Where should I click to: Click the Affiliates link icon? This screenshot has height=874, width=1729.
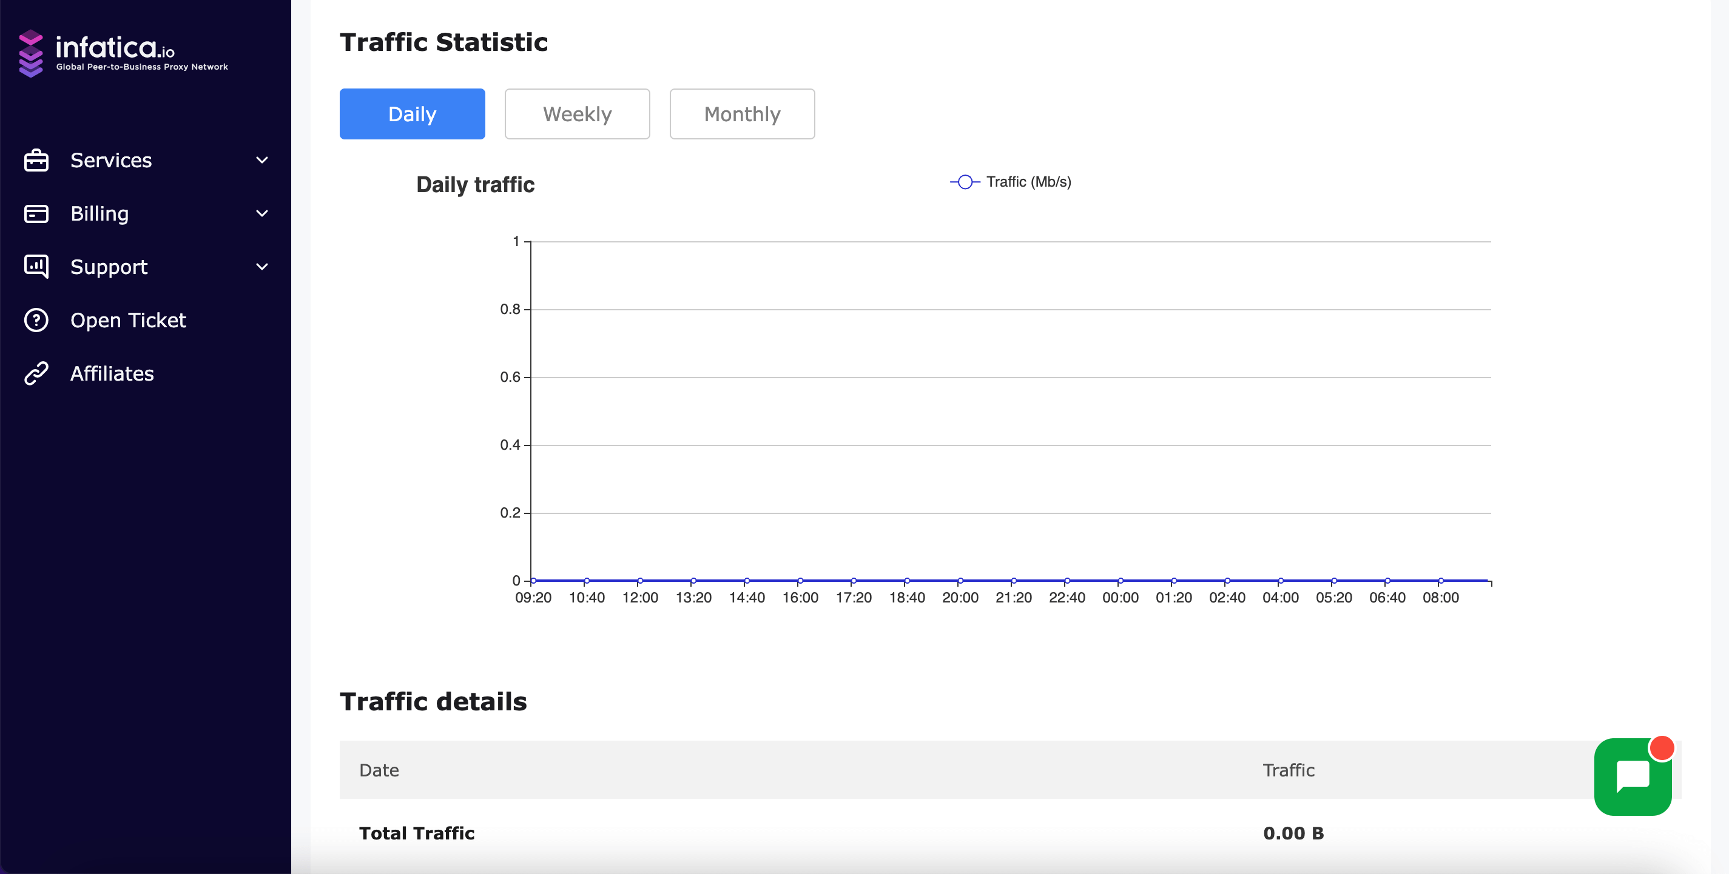[x=38, y=373]
